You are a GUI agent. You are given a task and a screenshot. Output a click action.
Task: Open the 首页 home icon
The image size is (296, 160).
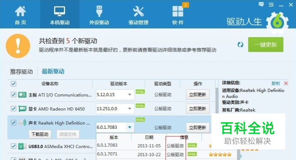[20, 11]
